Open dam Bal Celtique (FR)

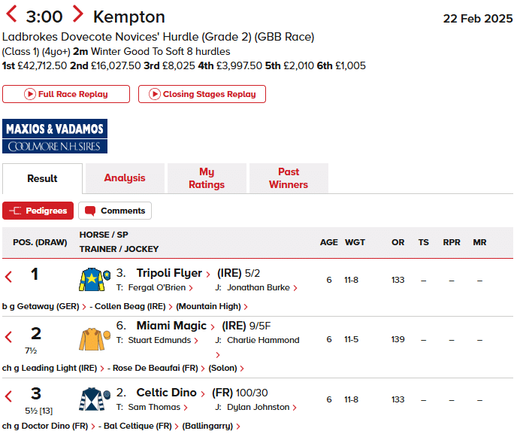[138, 426]
